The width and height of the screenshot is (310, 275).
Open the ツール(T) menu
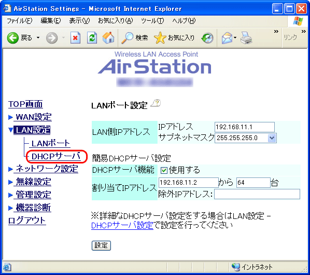(x=152, y=21)
